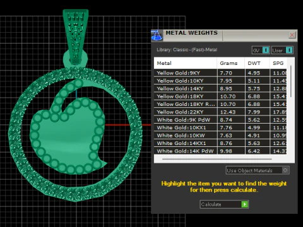Select the Yellow Gold:22KY row

(220, 112)
